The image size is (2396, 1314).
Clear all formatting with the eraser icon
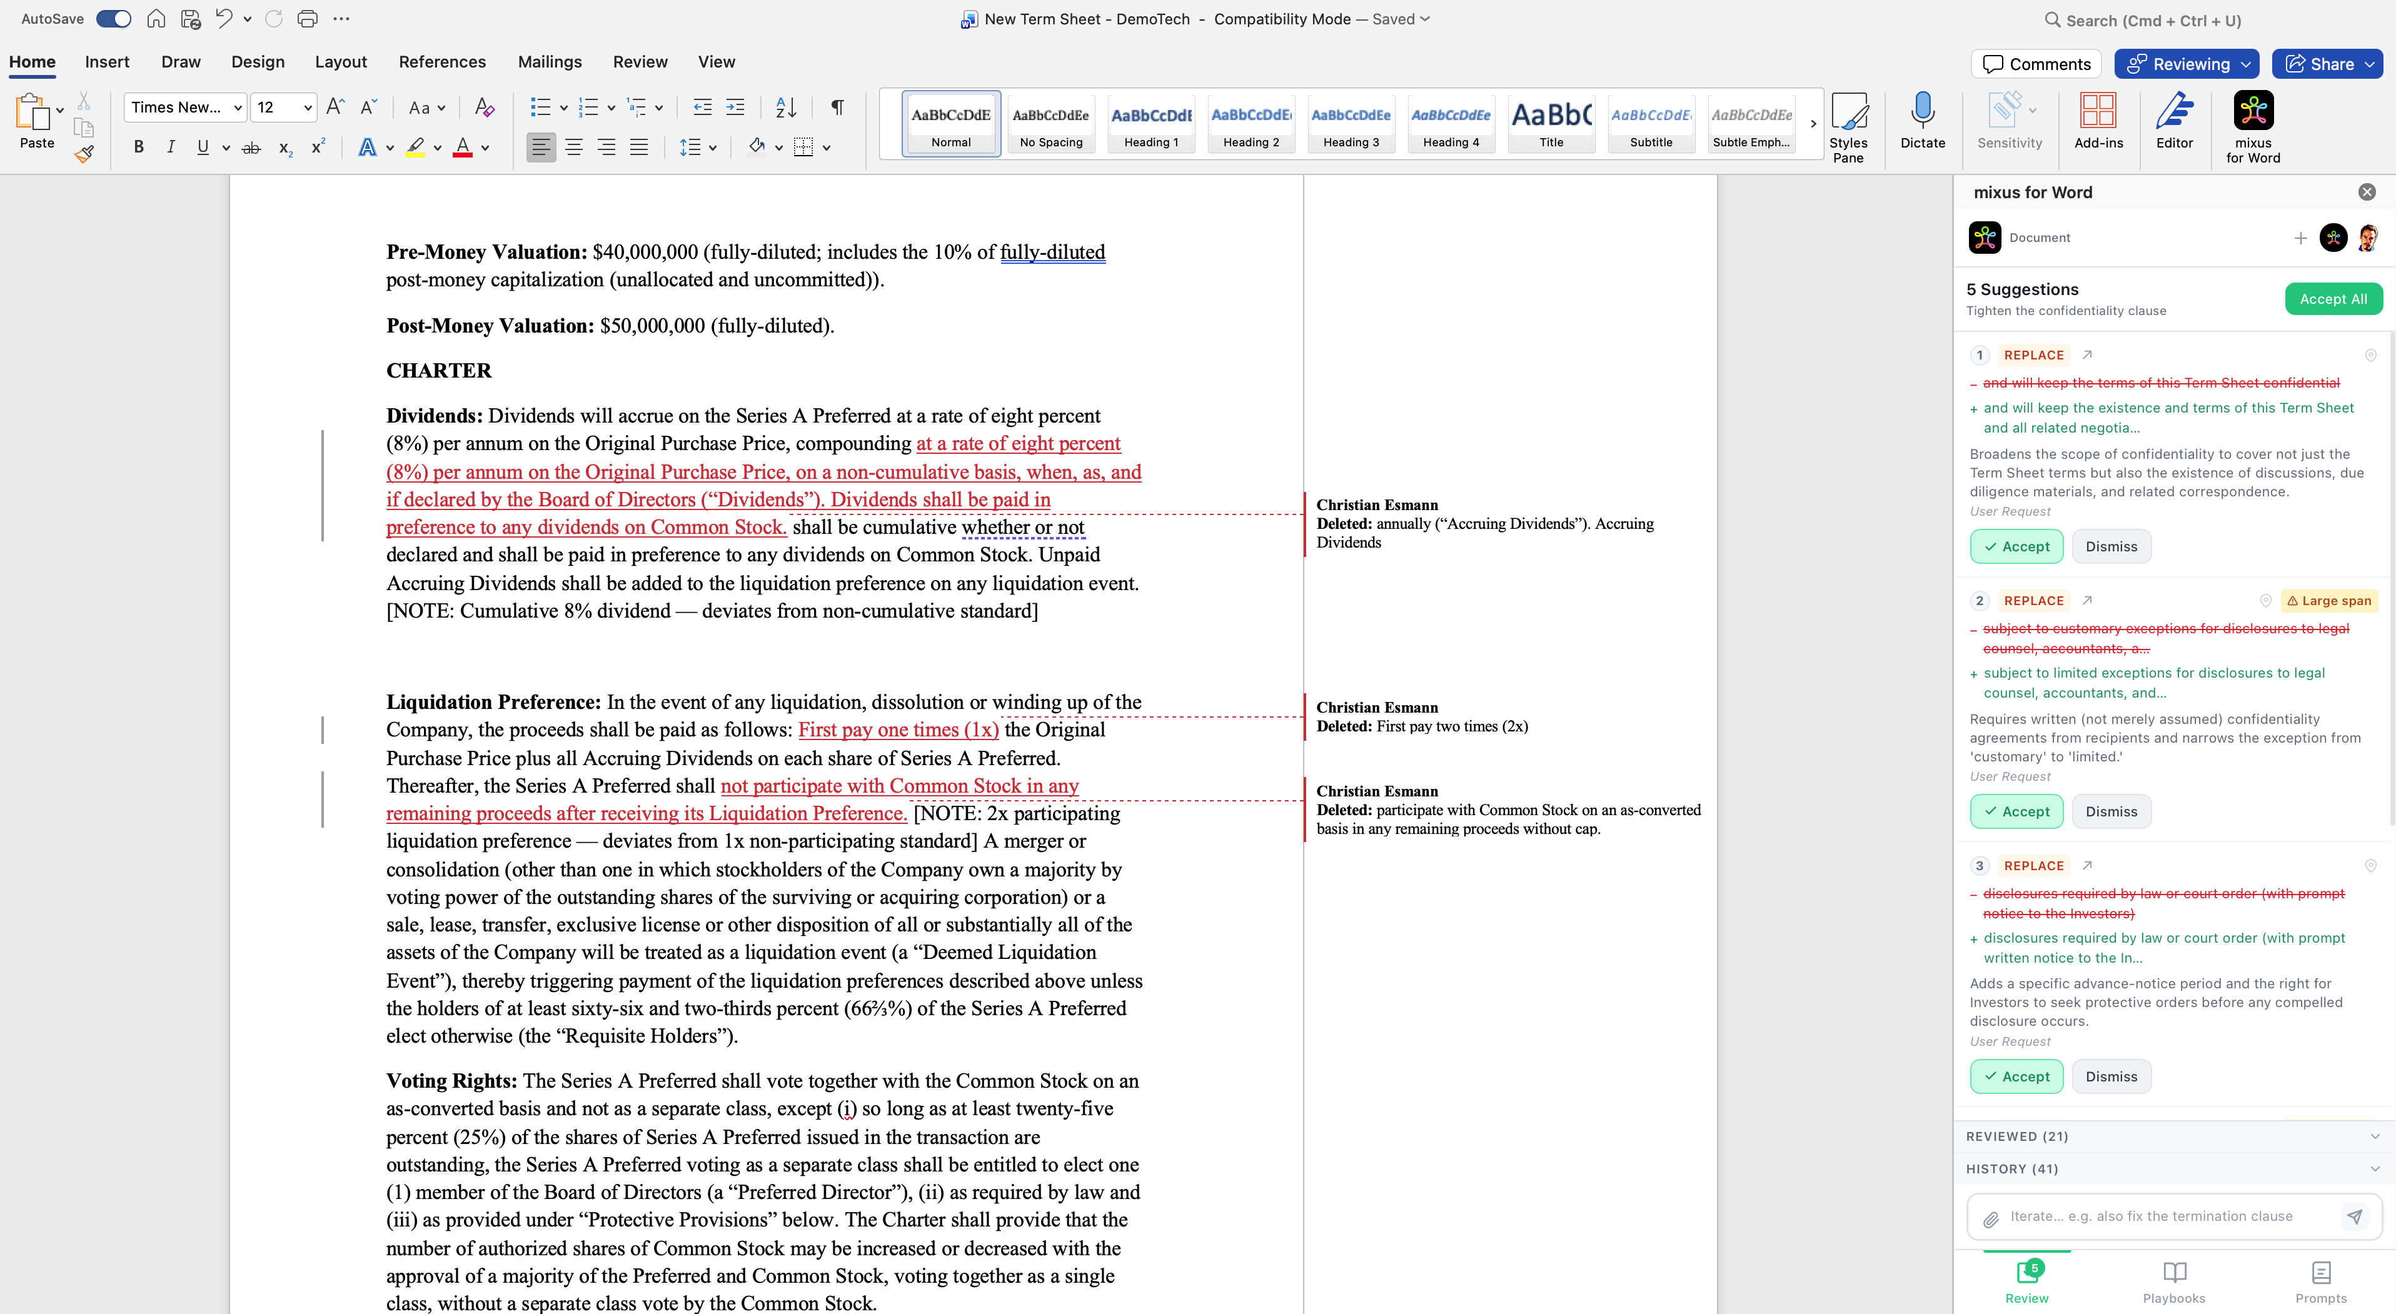pyautogui.click(x=483, y=107)
